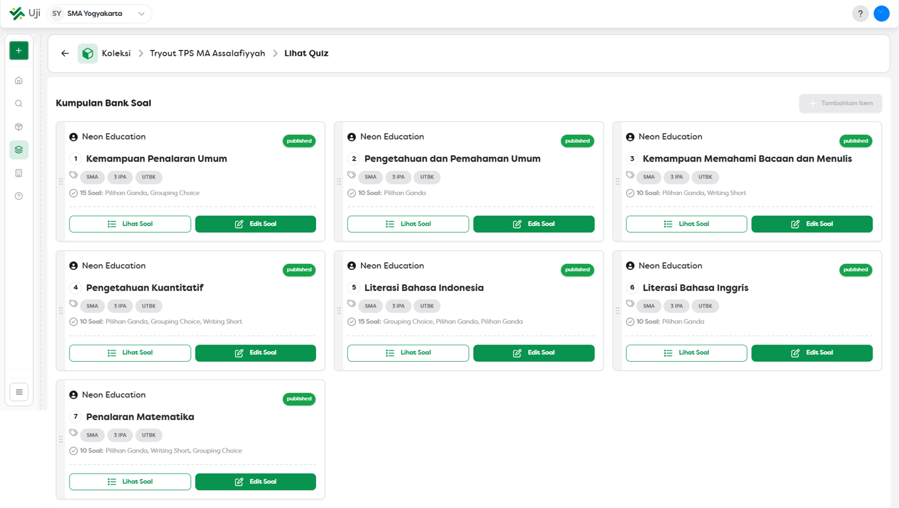Click the search magnifier icon in sidebar
The image size is (899, 508).
[x=19, y=104]
